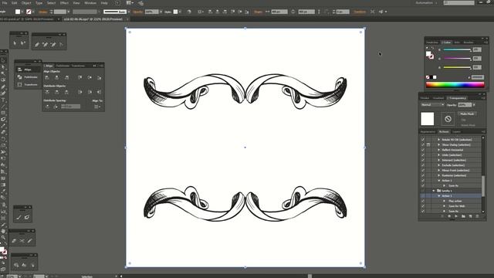Toggle checkmark for Exclude action
The height and width of the screenshot is (278, 494).
pyautogui.click(x=423, y=165)
